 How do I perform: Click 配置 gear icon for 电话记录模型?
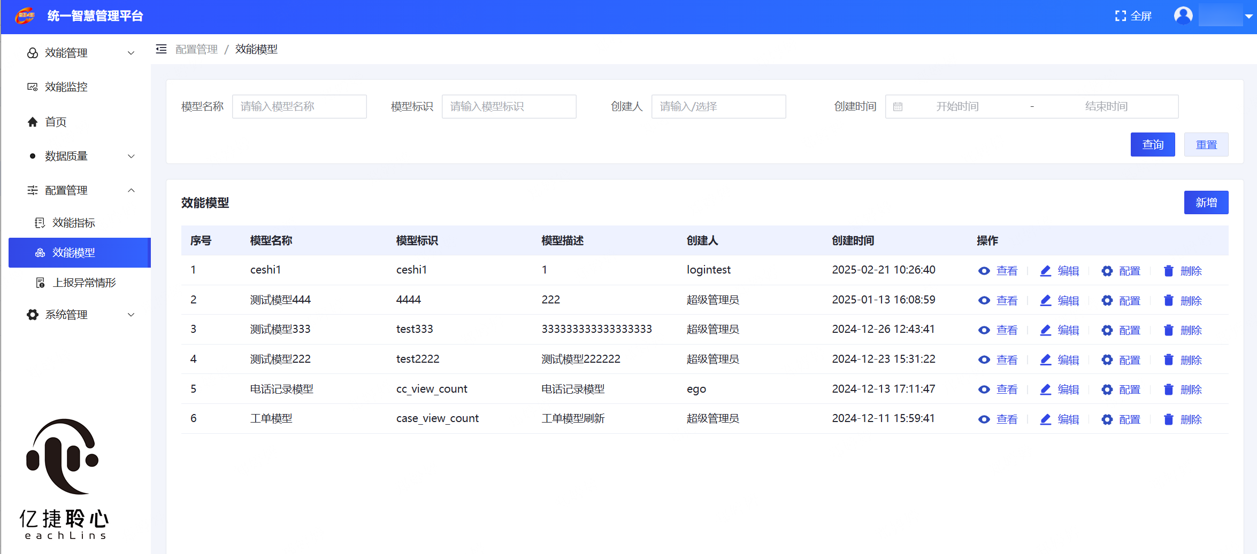point(1107,389)
